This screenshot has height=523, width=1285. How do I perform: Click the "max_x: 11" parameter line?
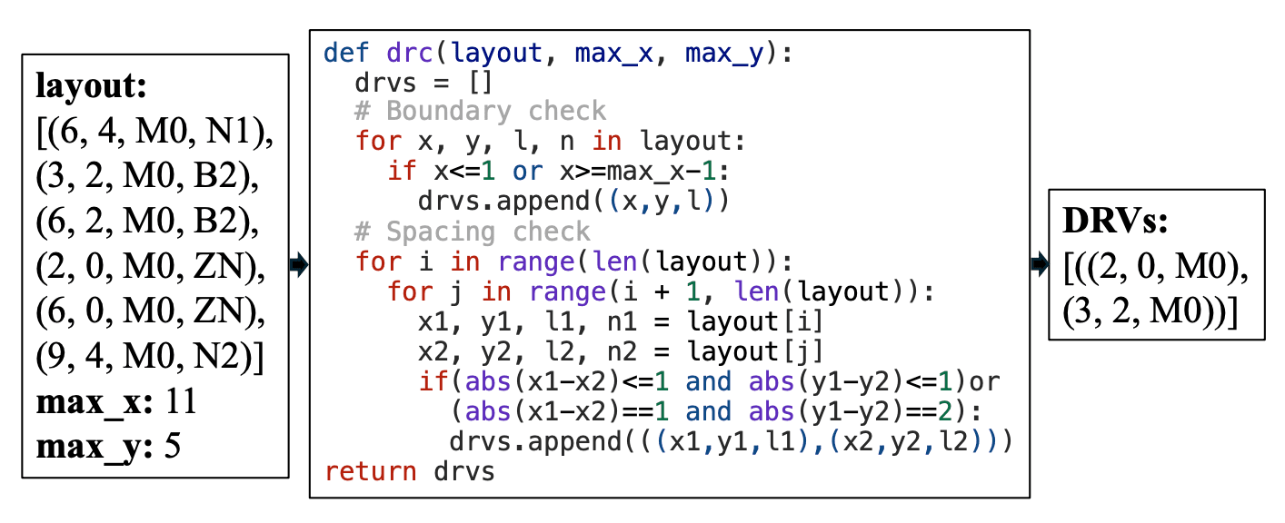(116, 403)
